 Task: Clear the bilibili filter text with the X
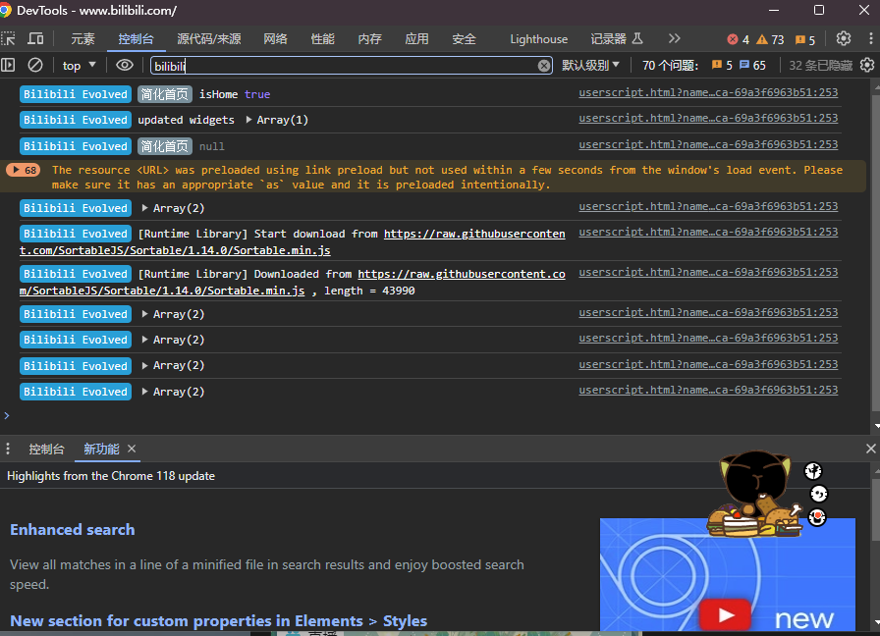(x=545, y=65)
